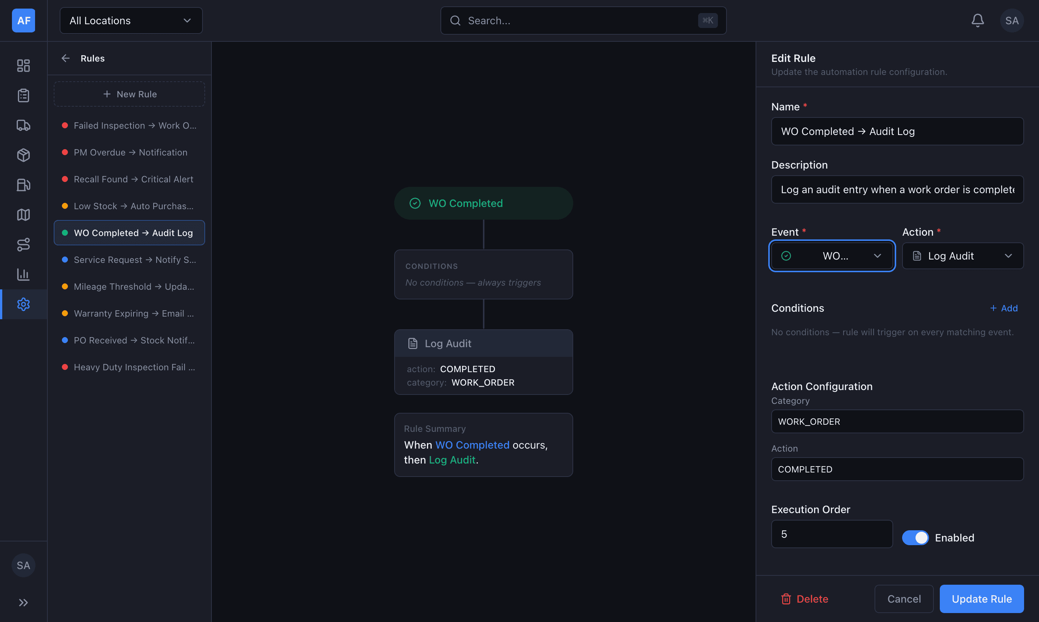Screen dimensions: 1039x622
Task: Select Mileage Threshold → Upda... rule
Action: click(x=129, y=286)
